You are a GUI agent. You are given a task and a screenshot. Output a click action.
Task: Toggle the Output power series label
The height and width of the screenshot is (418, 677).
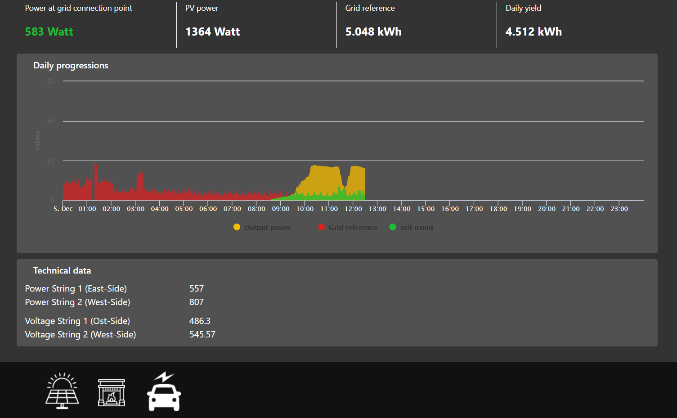point(267,228)
